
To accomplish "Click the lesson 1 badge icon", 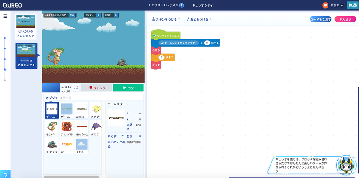I will pos(182,5).
